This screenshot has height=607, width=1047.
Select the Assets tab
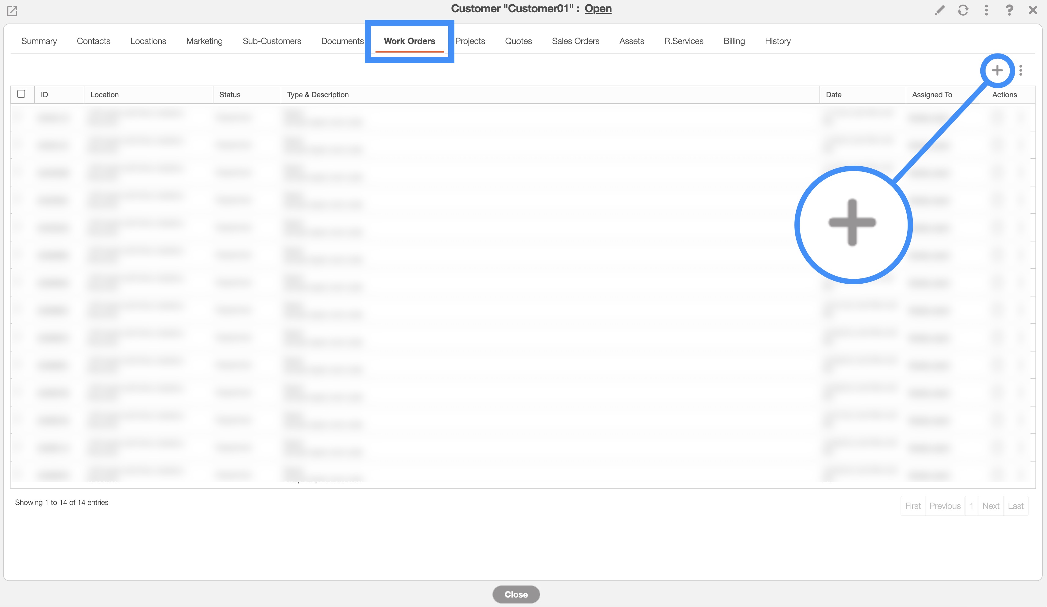[631, 41]
